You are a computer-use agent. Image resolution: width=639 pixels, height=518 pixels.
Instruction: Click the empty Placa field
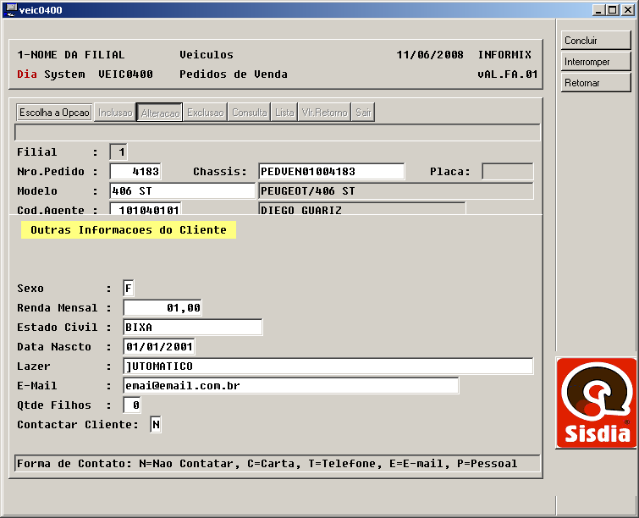(x=508, y=172)
